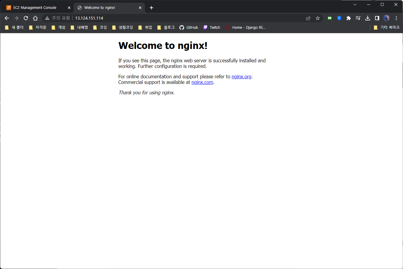Open the 새 폴더 bookmark folder
This screenshot has width=403, height=269.
click(x=14, y=28)
